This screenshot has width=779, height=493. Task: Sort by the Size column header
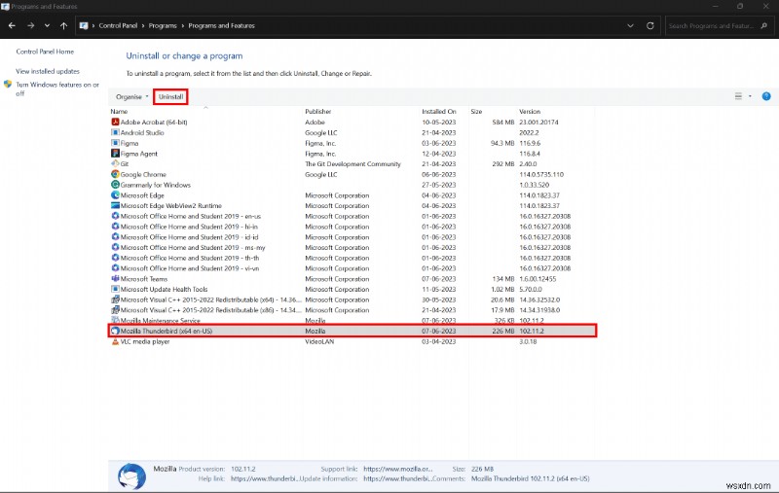tap(476, 112)
